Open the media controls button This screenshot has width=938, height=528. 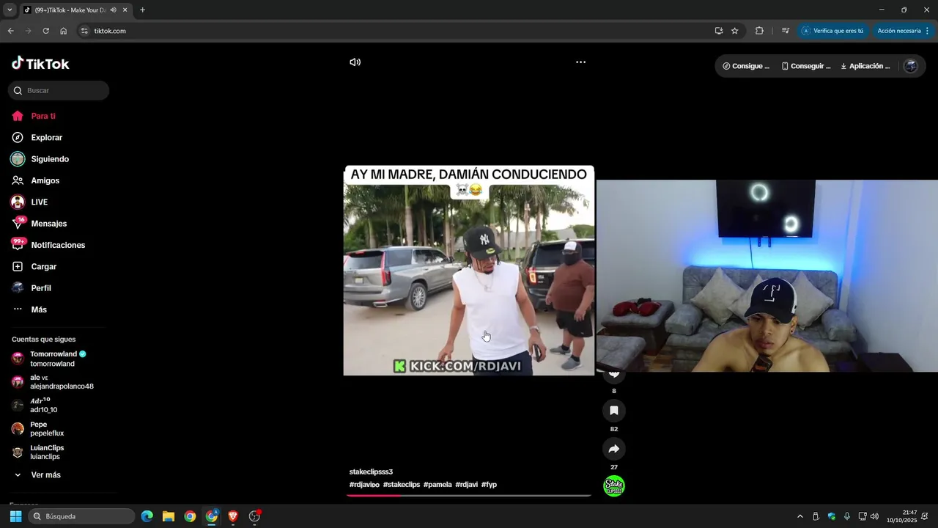click(785, 31)
